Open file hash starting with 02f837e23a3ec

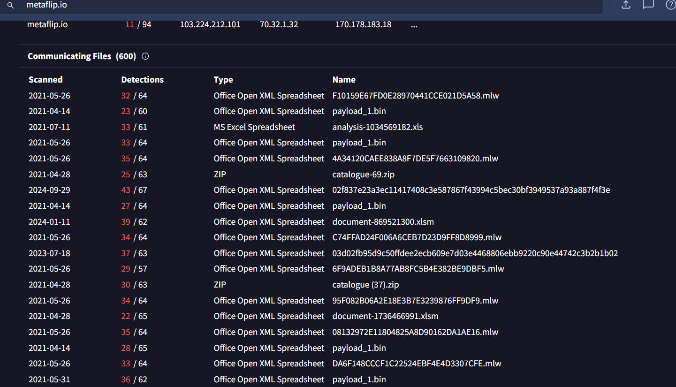pos(471,190)
